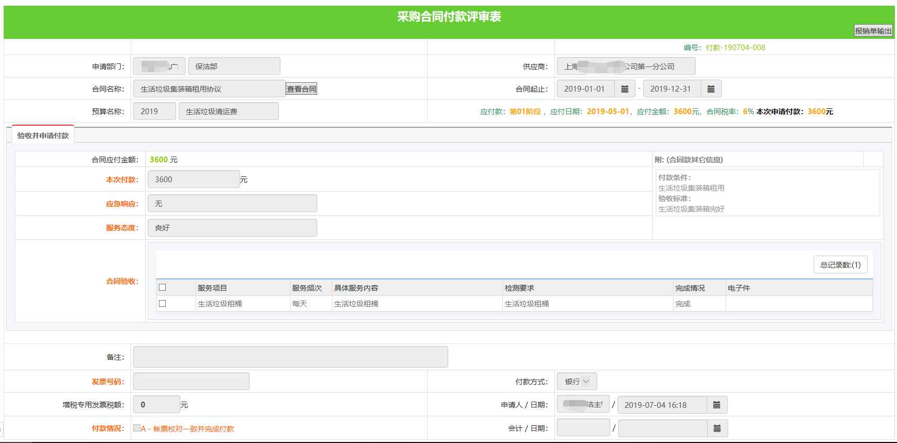Click the 服务项目 column header

click(212, 288)
